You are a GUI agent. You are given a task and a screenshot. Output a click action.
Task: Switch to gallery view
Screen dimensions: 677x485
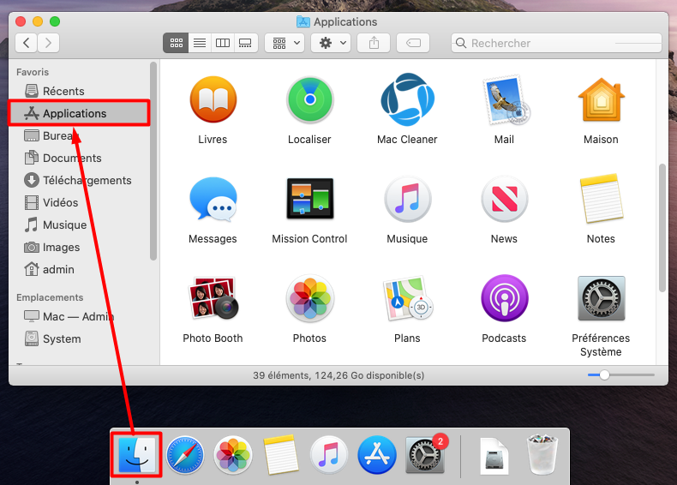click(x=246, y=43)
